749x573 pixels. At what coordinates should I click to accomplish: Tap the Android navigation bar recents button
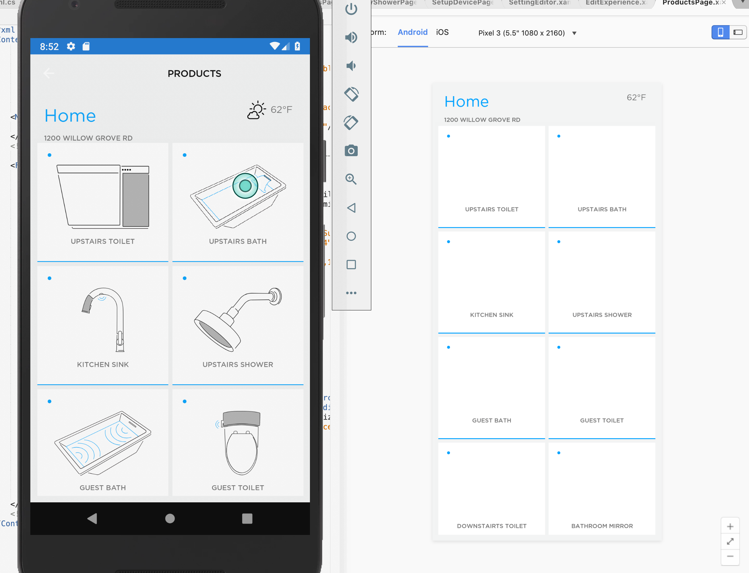(247, 518)
